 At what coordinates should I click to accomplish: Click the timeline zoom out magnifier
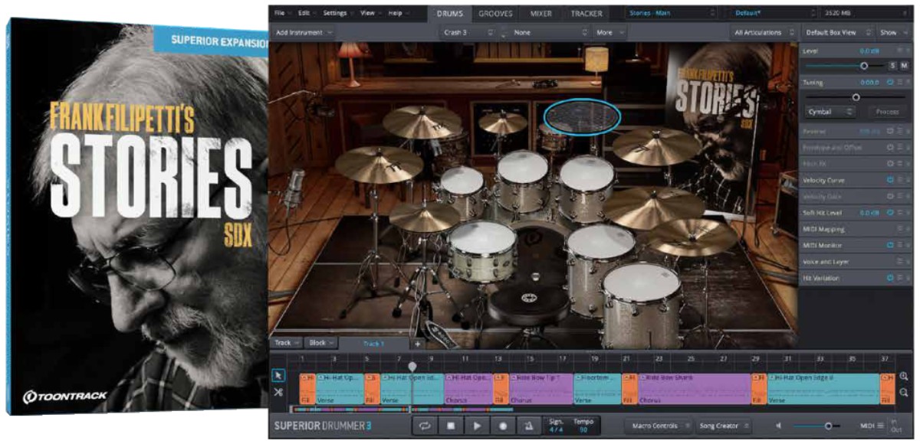pyautogui.click(x=905, y=392)
